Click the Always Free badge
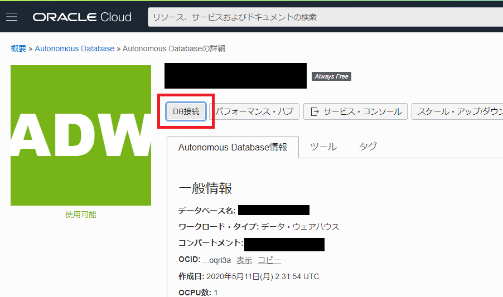The image size is (503, 297). tap(331, 76)
